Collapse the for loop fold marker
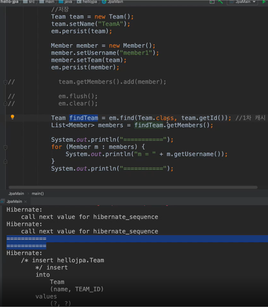 (5, 147)
